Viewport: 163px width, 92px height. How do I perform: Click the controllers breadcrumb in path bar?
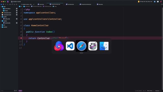(x=26, y=6)
